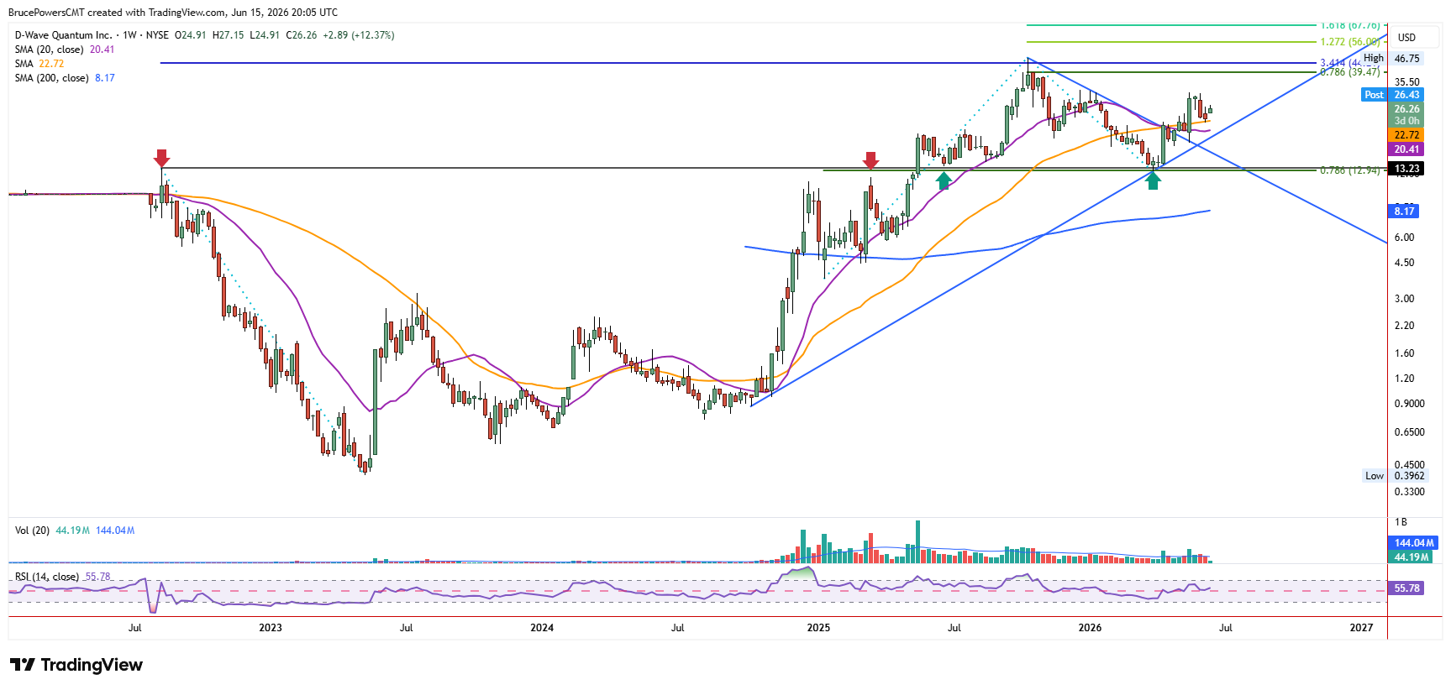This screenshot has height=690, width=1451.
Task: Click the 2024 label on time axis
Action: coord(542,628)
